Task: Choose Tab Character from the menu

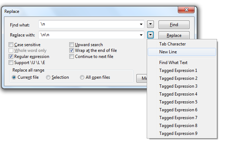Action: [x=172, y=44]
